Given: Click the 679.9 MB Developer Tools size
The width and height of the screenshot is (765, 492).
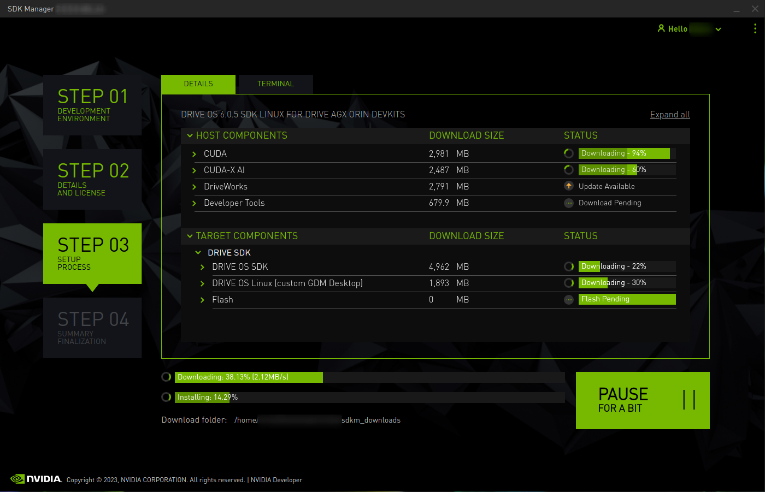Looking at the screenshot, I should tap(449, 203).
